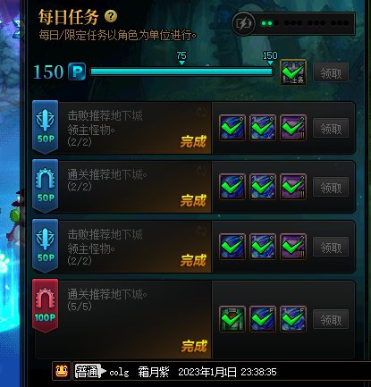This screenshot has width=371, height=387.
Task: Click 领取 for the 100P quest
Action: click(x=331, y=319)
